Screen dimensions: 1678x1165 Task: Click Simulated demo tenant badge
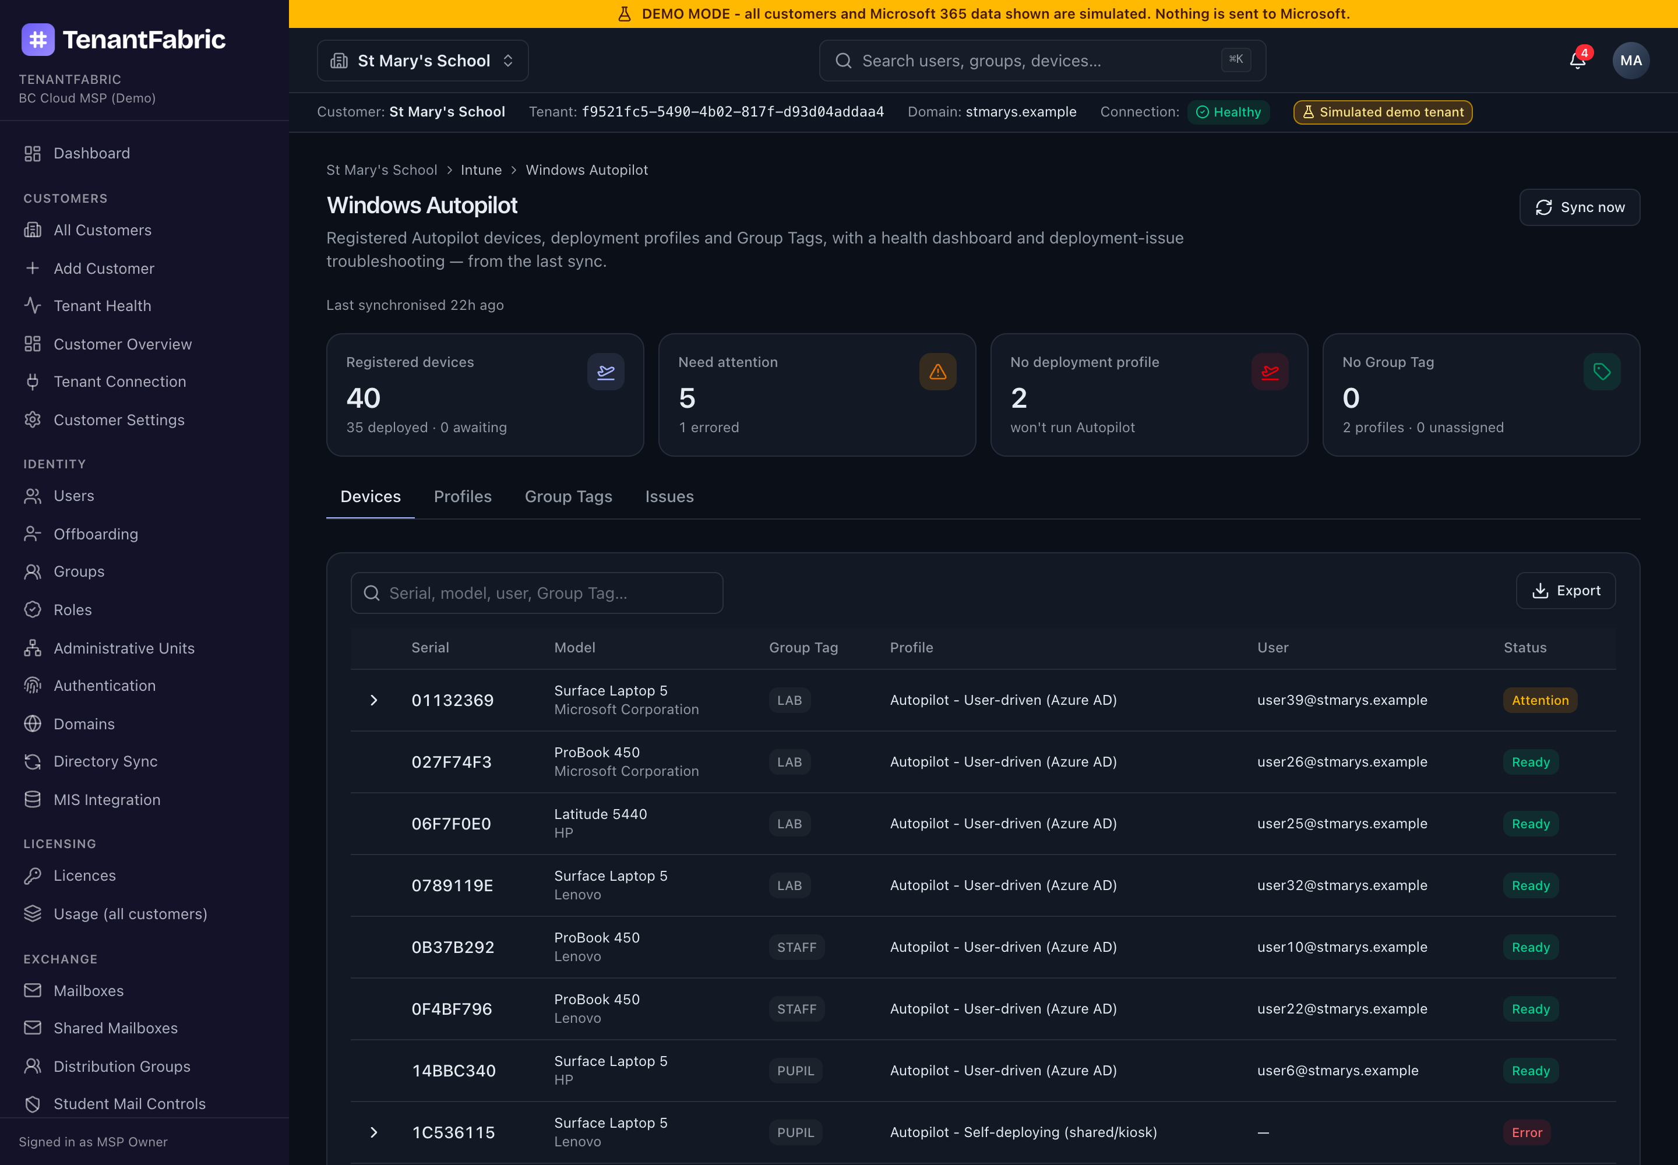pos(1382,112)
